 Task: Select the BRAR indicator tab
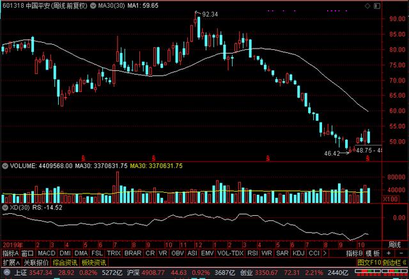point(133,253)
